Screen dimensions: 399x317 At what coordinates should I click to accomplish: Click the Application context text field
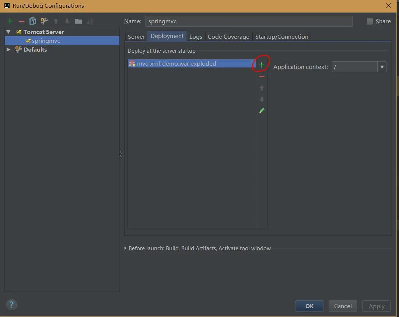point(355,67)
